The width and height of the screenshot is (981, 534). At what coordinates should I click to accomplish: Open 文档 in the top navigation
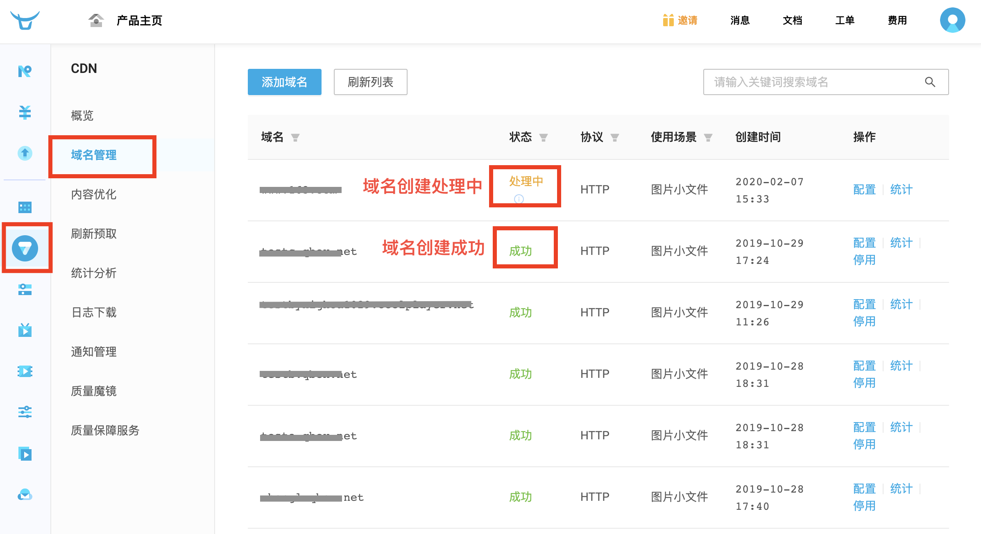(x=792, y=20)
